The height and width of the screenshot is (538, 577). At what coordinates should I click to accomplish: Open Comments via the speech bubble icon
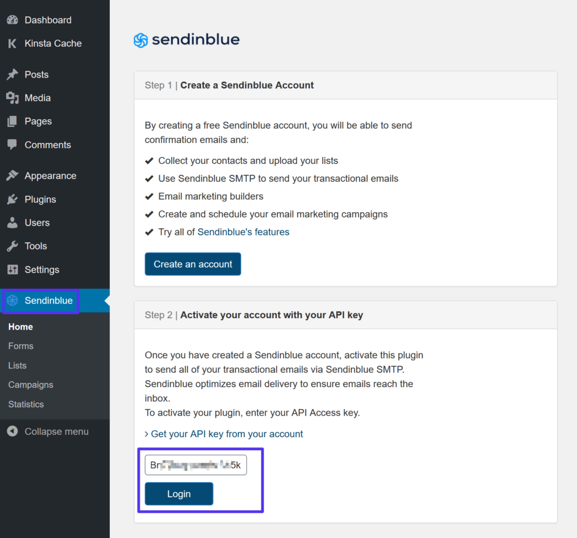12,145
